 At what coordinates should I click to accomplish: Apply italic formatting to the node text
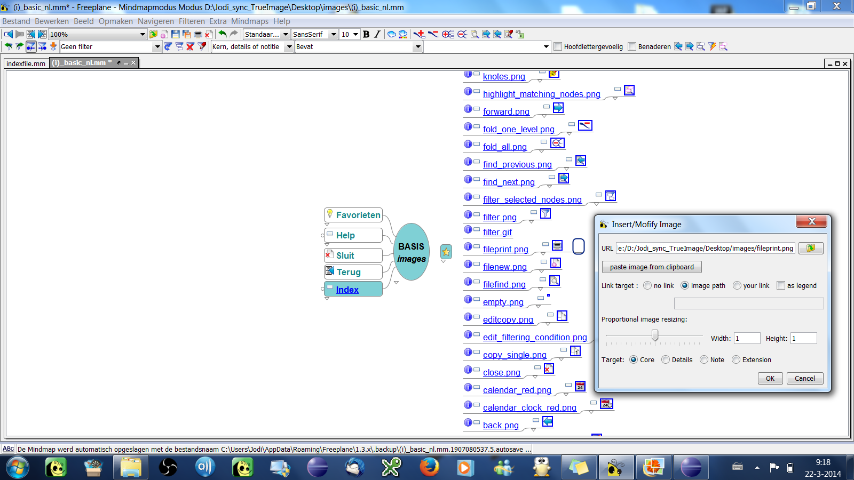point(377,34)
